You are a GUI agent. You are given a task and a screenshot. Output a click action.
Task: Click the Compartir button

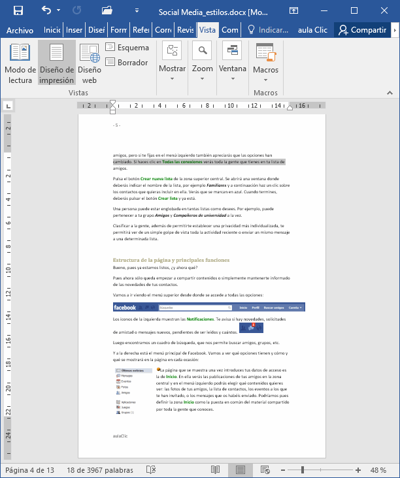(x=362, y=30)
